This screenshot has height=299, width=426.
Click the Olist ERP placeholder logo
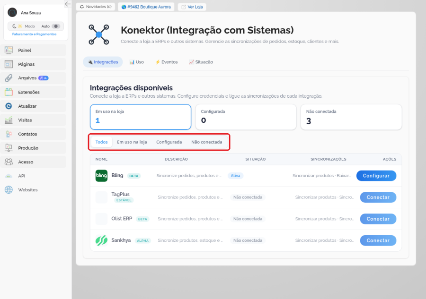(x=101, y=219)
